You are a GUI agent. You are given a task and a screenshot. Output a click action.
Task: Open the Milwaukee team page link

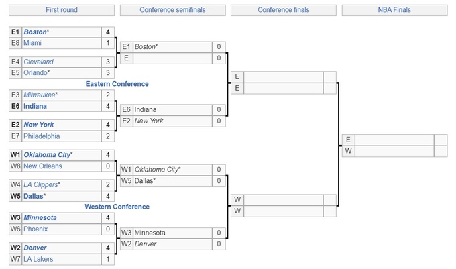tap(40, 95)
